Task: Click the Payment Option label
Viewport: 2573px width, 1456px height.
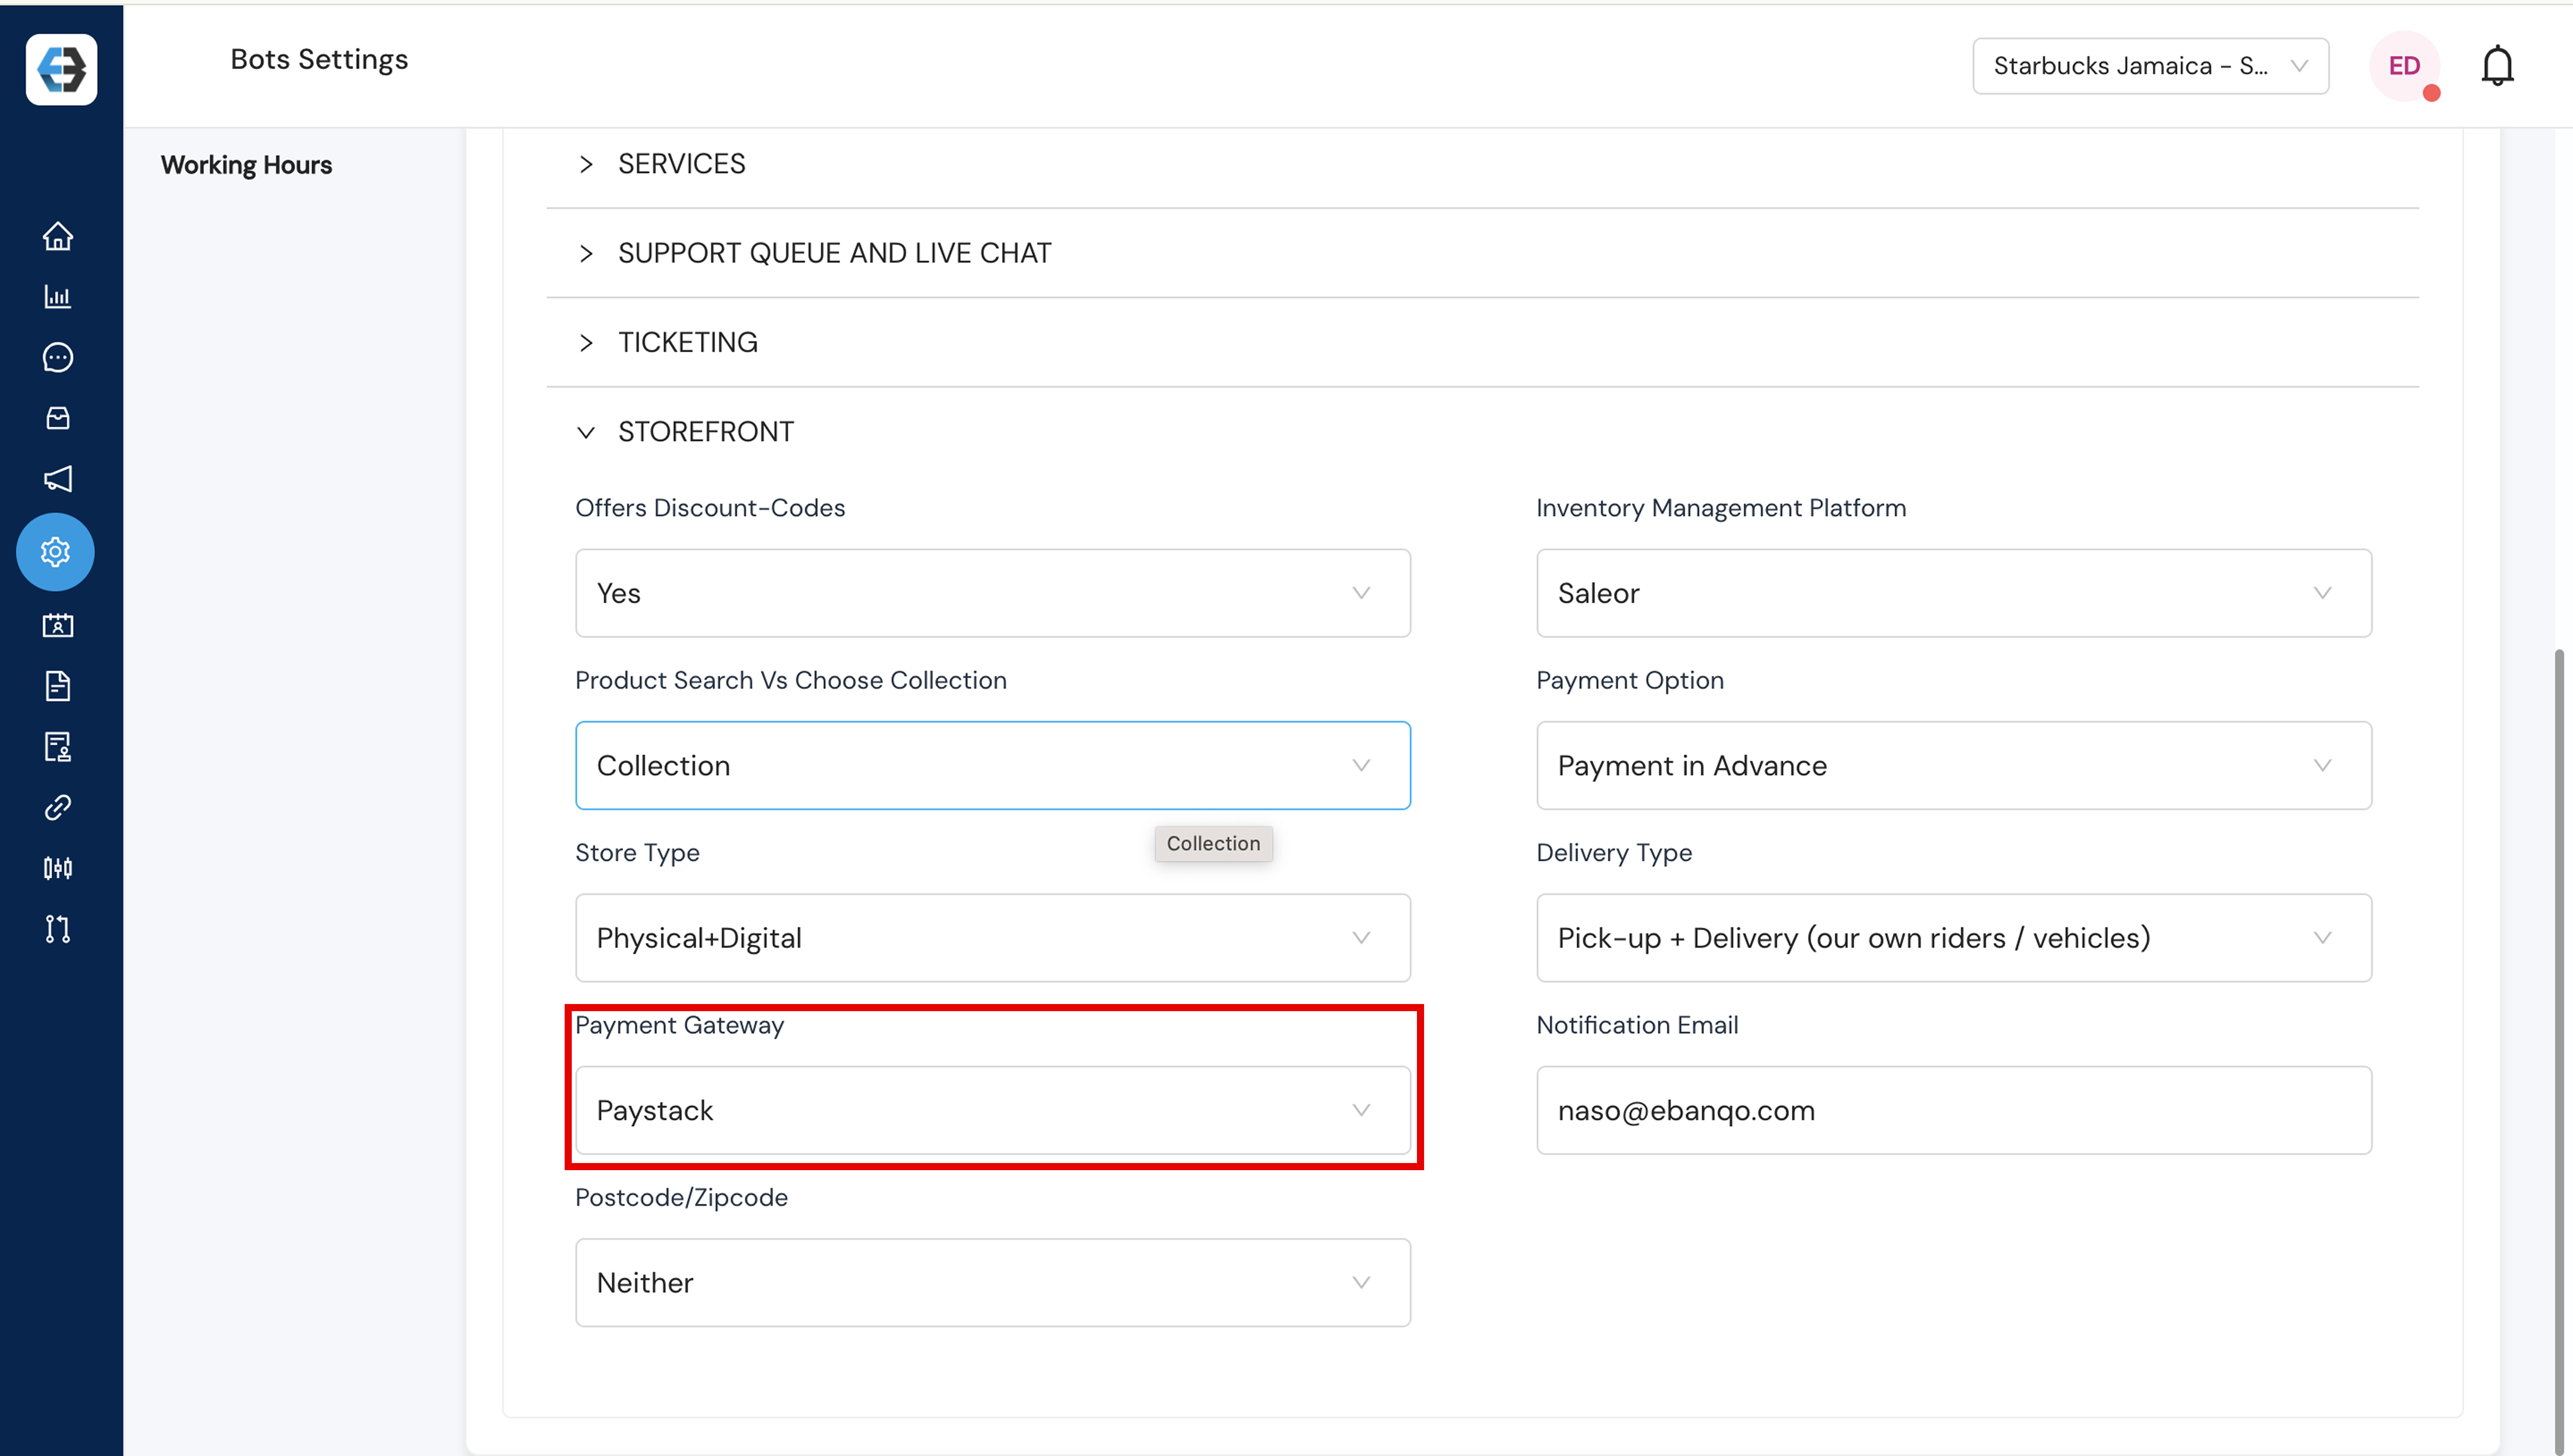Action: [x=1630, y=681]
